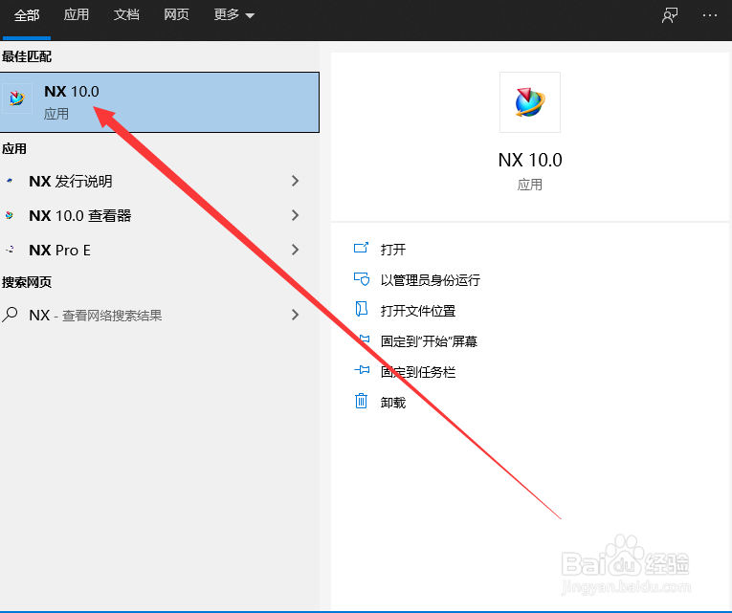Open the NX 10.0 best match result
This screenshot has width=732, height=613.
pyautogui.click(x=160, y=102)
